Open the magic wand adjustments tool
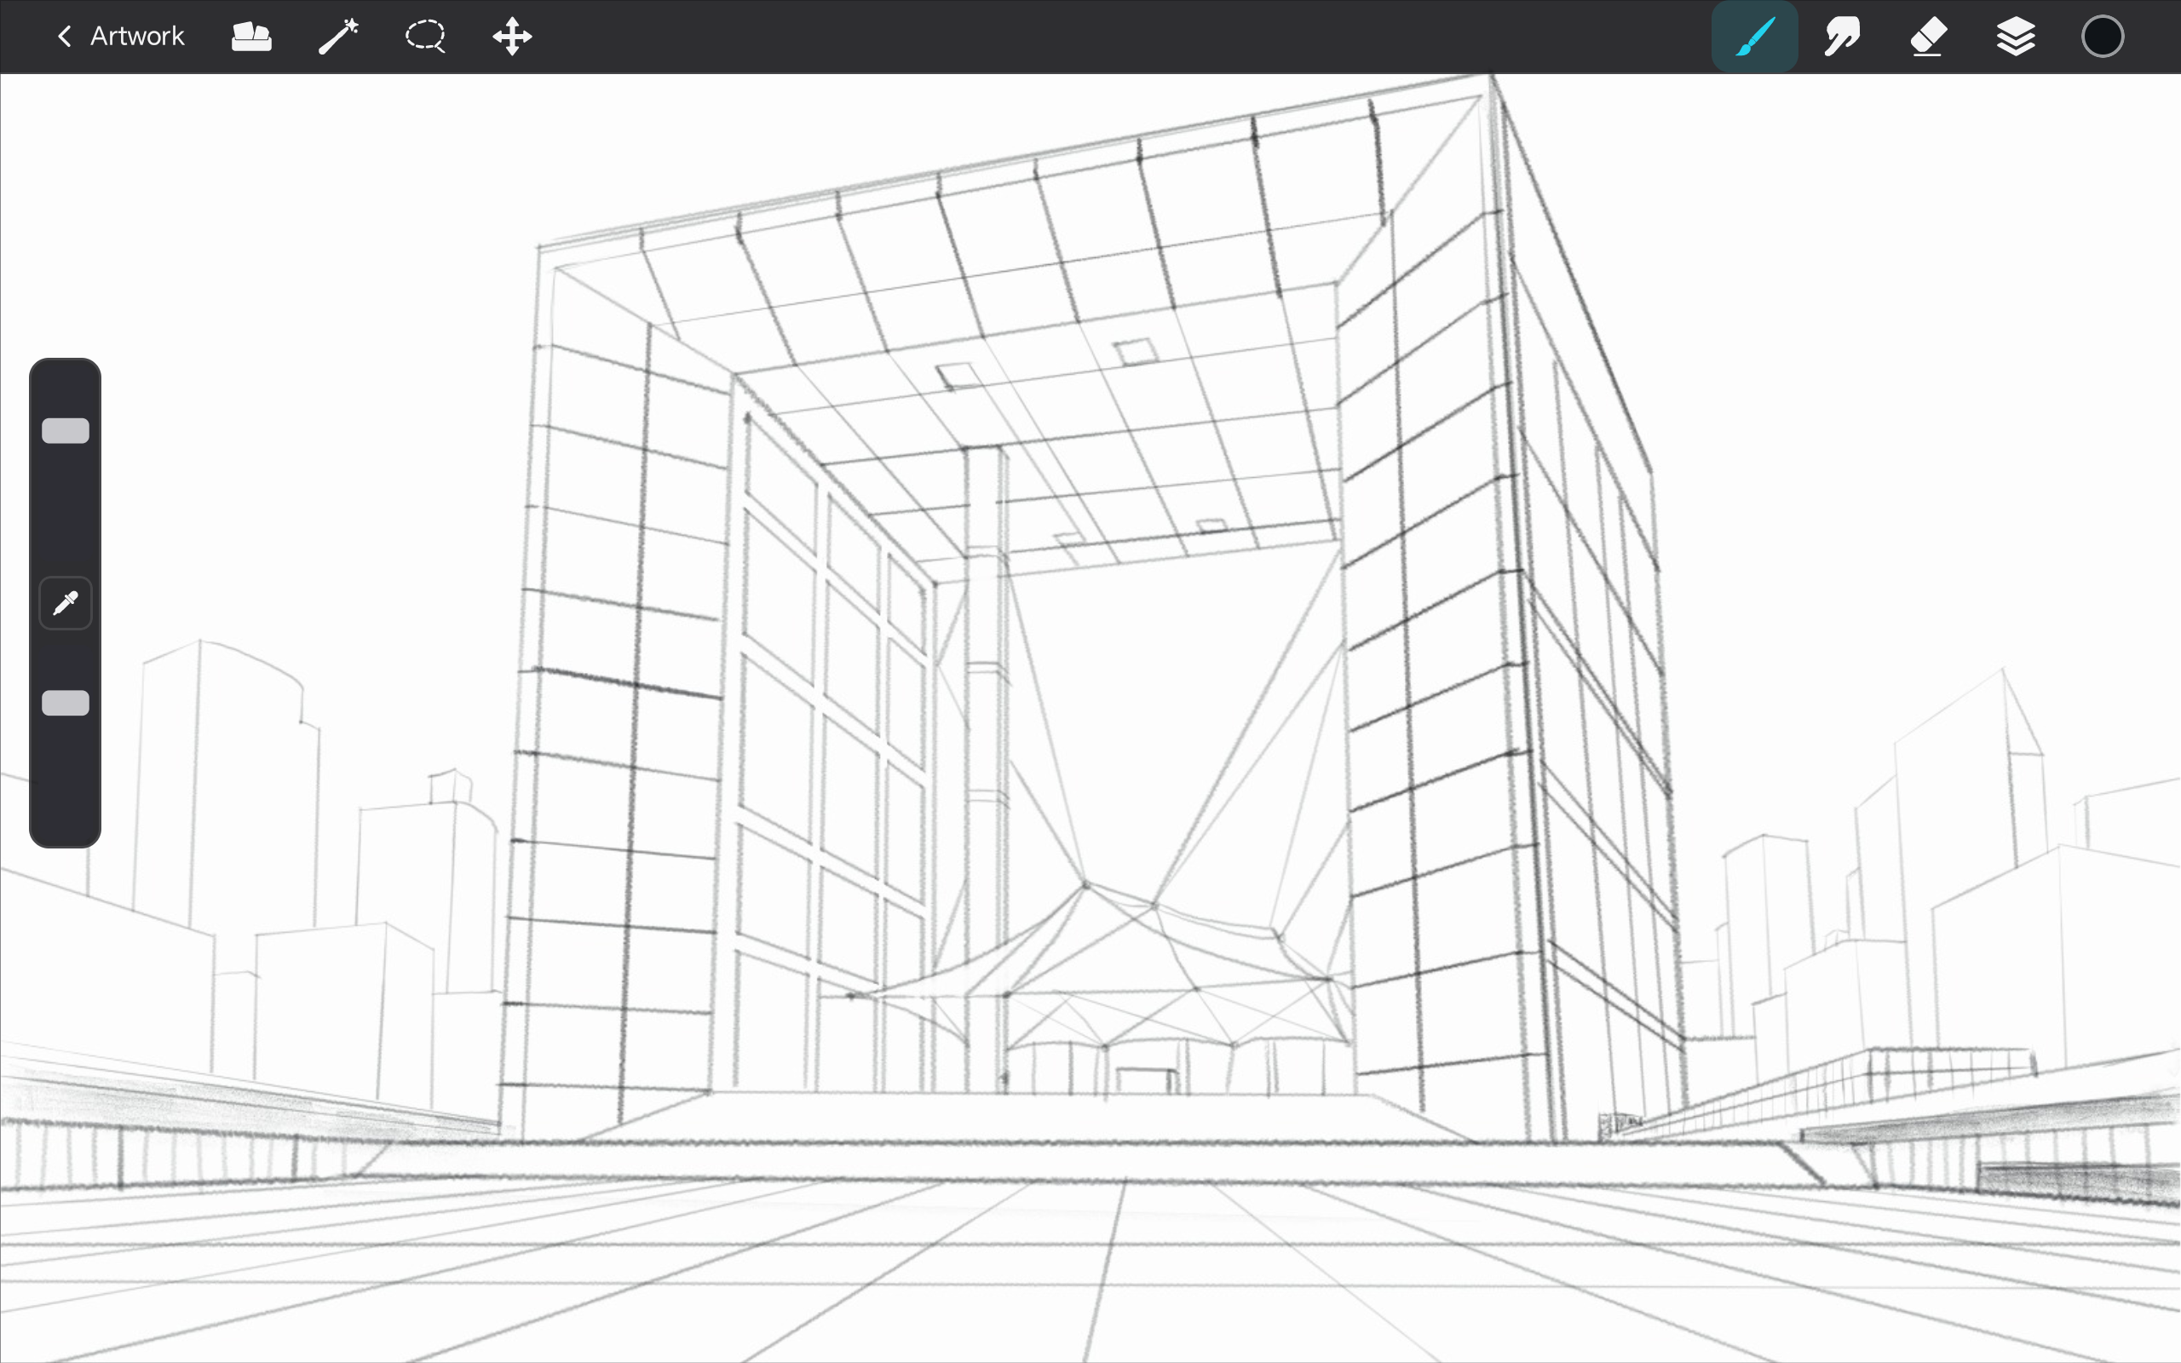The width and height of the screenshot is (2181, 1363). coord(339,37)
